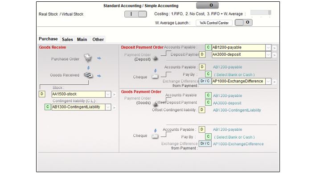Click the D marker beside AA1500-stock
Viewport: 312px width, 173px height.
(x=42, y=94)
